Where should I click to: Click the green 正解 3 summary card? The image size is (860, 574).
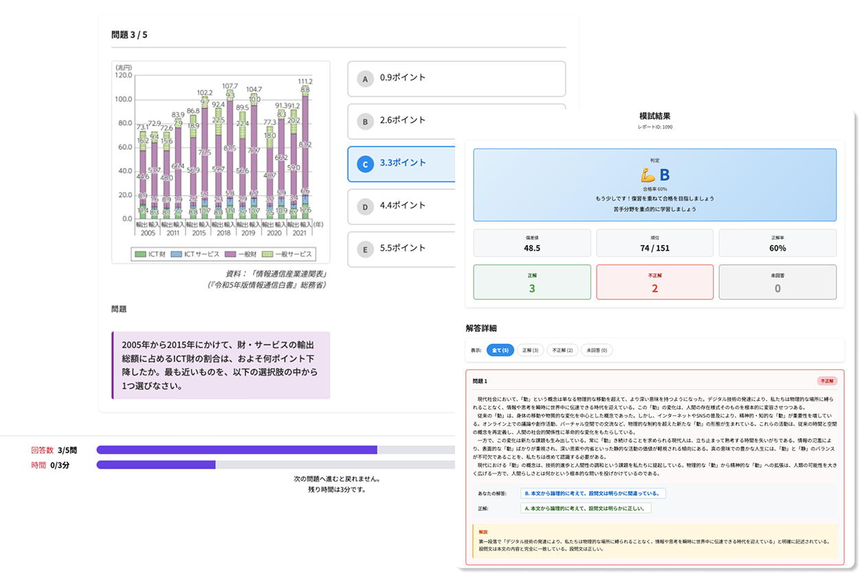click(x=532, y=282)
